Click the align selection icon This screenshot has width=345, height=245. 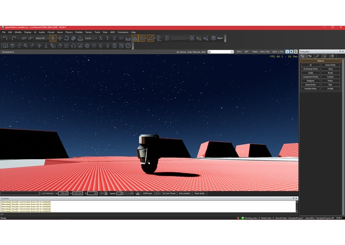(x=159, y=38)
